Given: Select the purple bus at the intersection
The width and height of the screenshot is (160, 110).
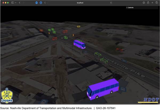Looking at the screenshot, I should (79, 44).
